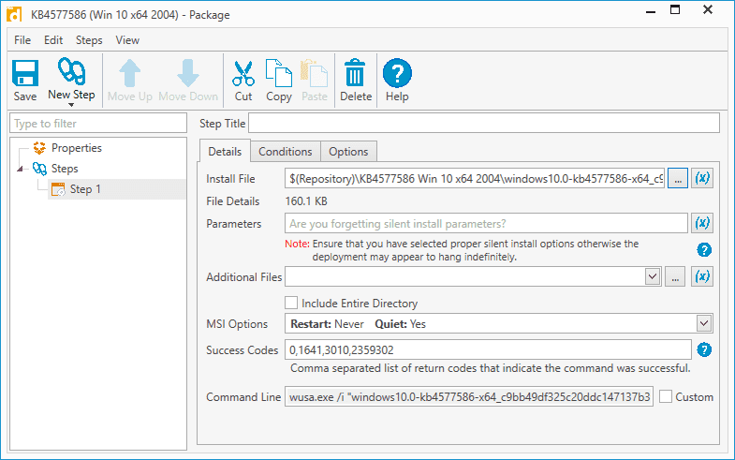735x460 pixels.
Task: Select the Steps tree node label
Action: (x=65, y=169)
